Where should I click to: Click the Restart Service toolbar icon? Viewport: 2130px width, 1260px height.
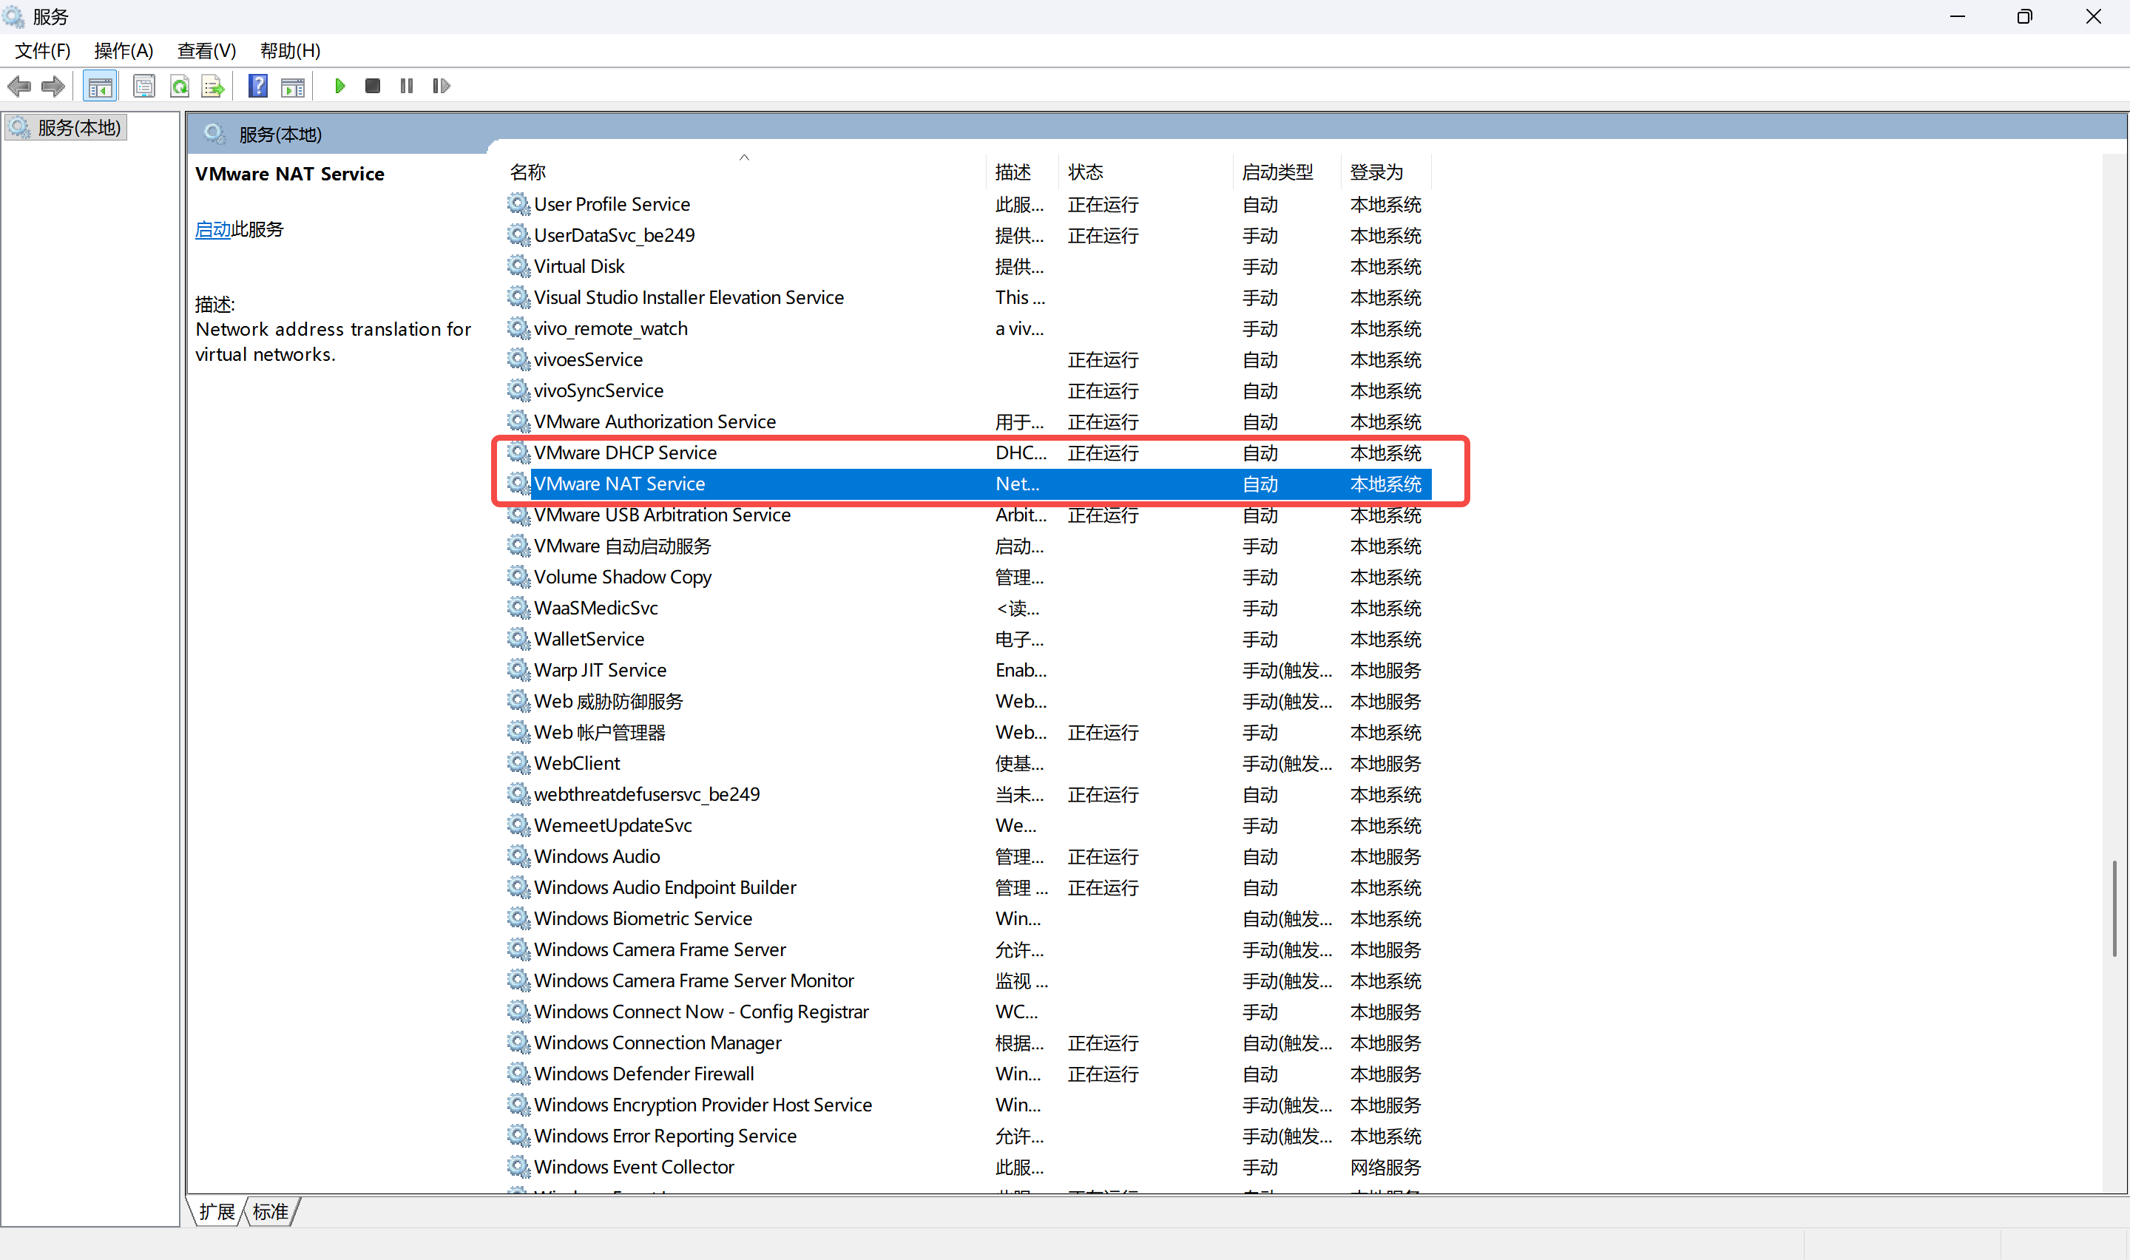click(x=441, y=86)
